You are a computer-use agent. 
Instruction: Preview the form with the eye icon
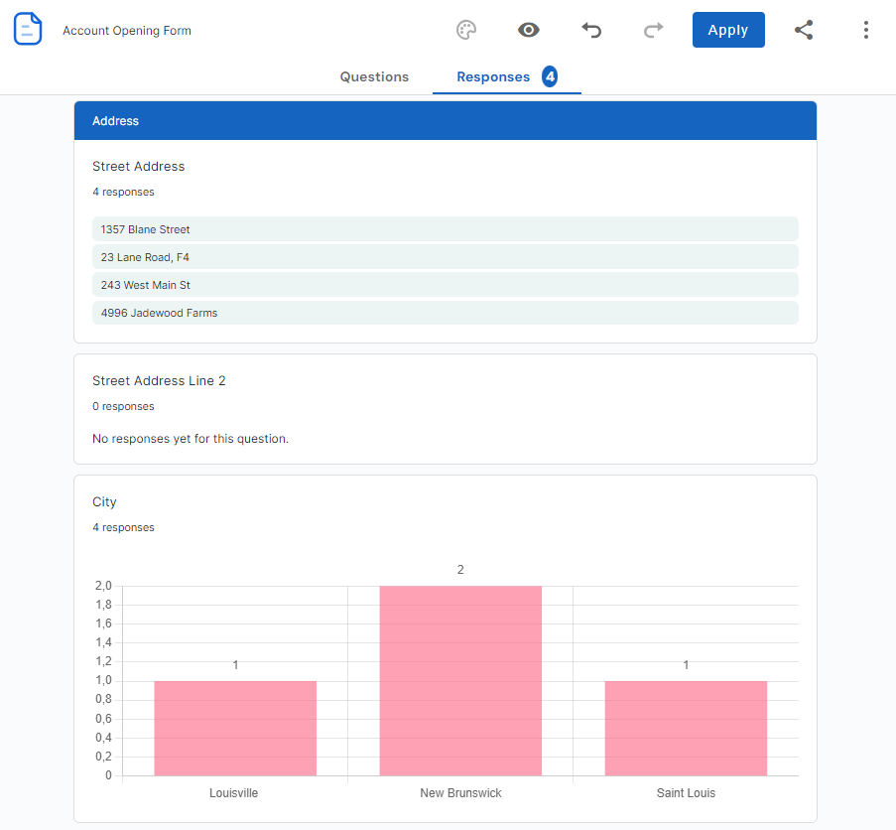pos(529,30)
